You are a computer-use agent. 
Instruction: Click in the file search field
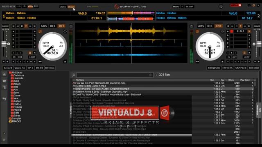[x=115, y=75]
